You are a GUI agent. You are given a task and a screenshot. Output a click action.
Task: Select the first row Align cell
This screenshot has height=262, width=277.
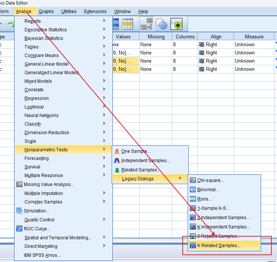pos(216,44)
